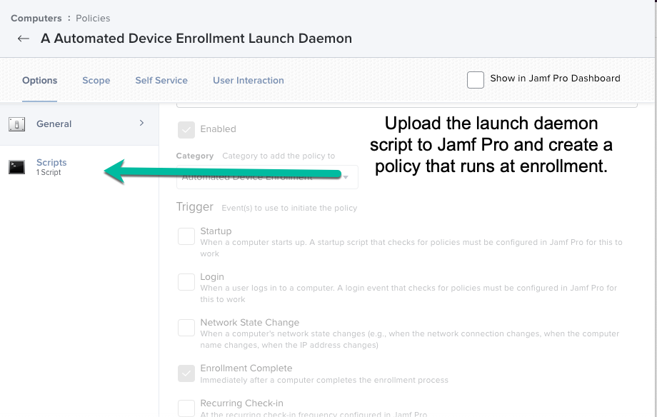Image resolution: width=657 pixels, height=417 pixels.
Task: Open the Options tab
Action: click(x=39, y=81)
